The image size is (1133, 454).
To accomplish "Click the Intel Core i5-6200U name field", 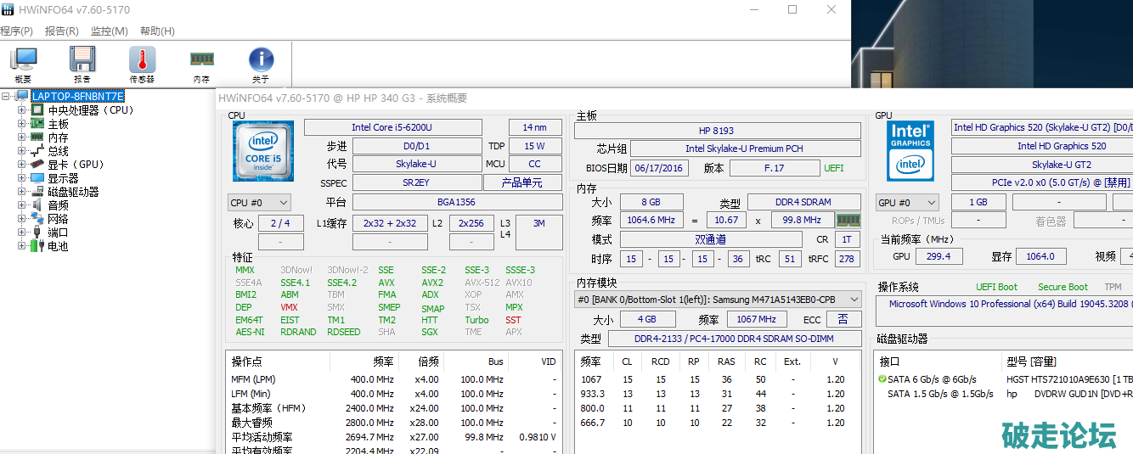I will click(392, 127).
